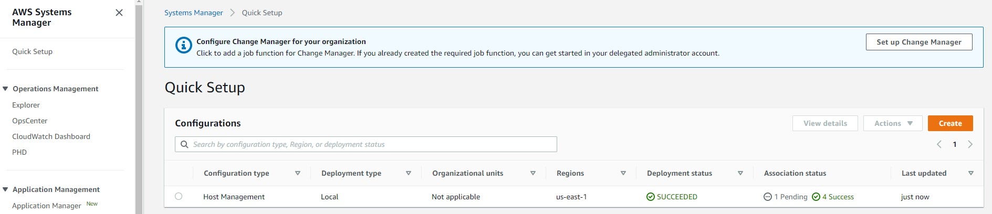Click the info icon in Change Manager banner
This screenshot has height=214, width=992.
click(x=183, y=45)
